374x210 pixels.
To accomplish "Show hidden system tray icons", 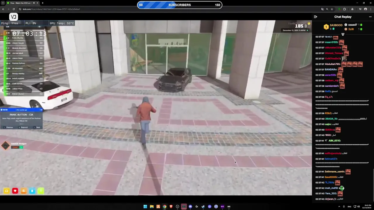I will (x=339, y=206).
